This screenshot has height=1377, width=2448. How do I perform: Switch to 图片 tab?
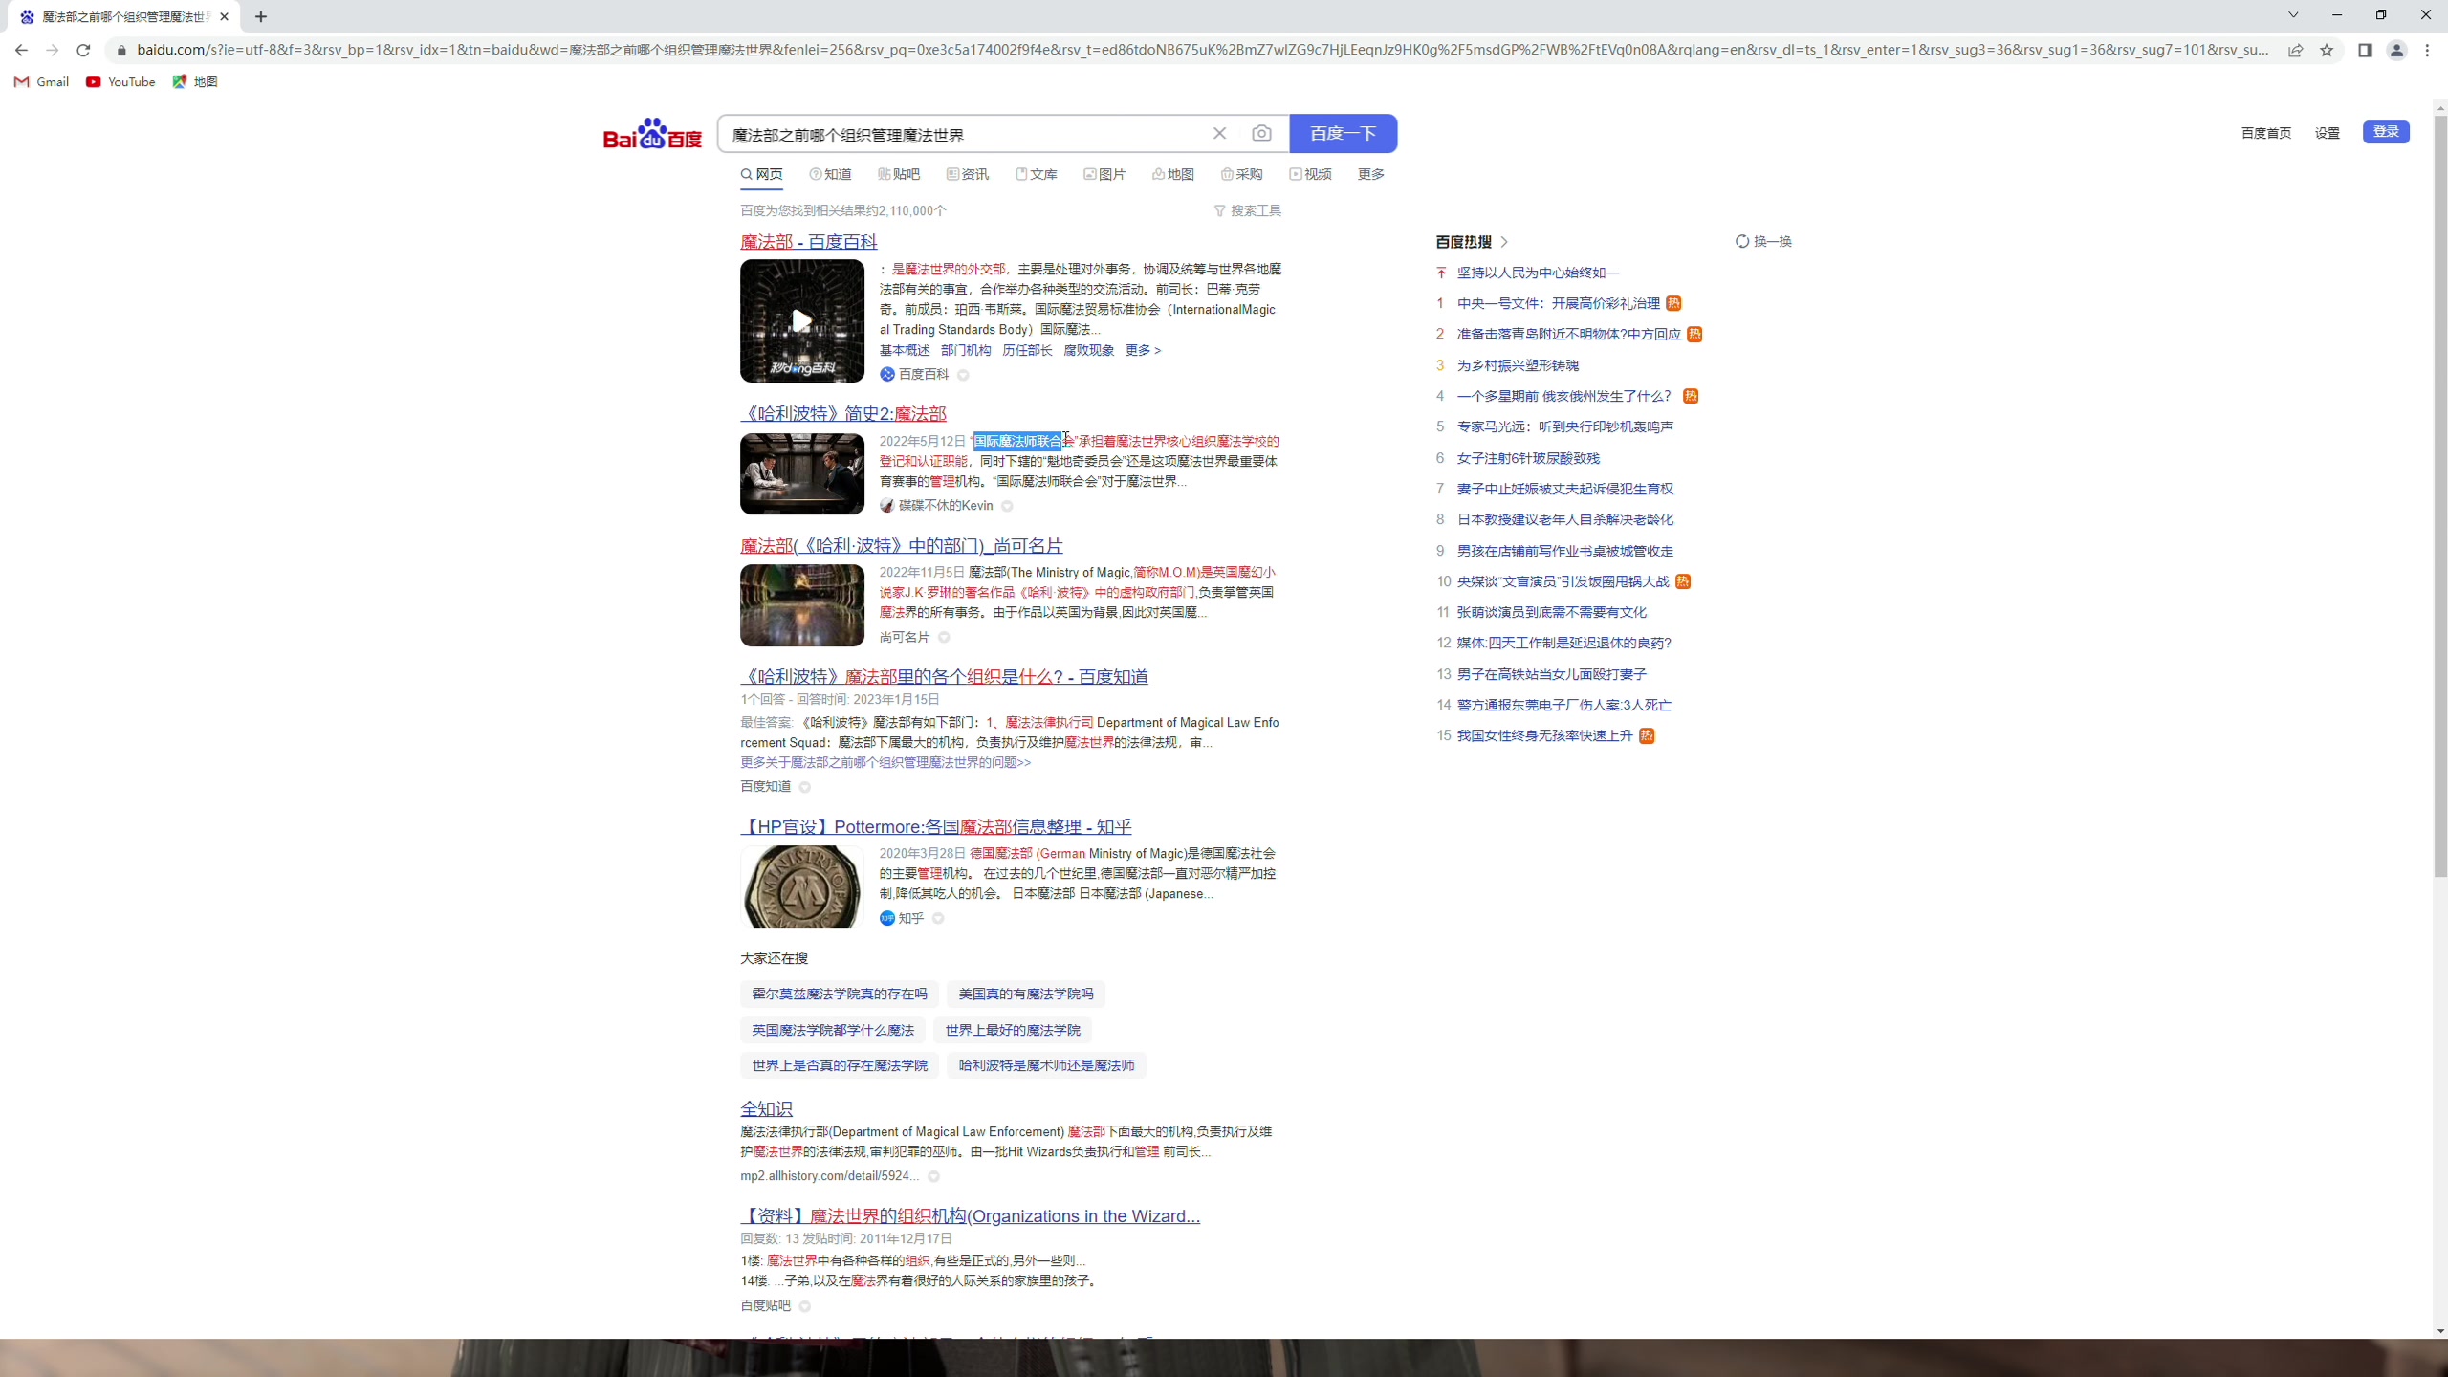1104,174
